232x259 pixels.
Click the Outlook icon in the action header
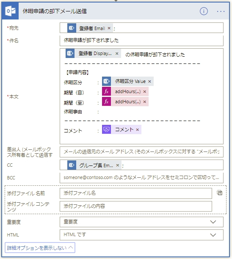pos(10,11)
